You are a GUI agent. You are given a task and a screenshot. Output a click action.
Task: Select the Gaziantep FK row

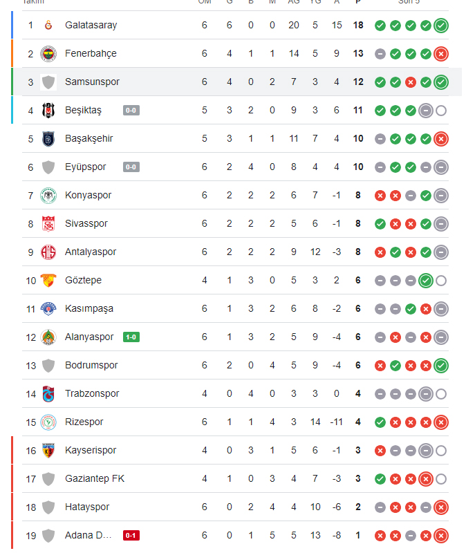pos(235,478)
